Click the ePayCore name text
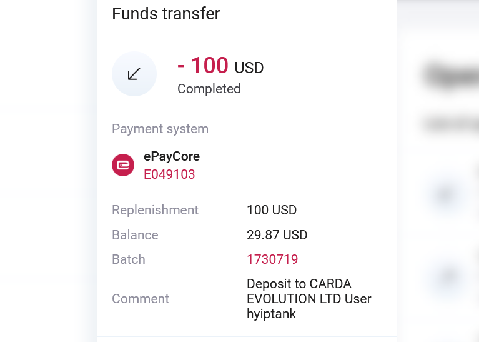Image resolution: width=479 pixels, height=342 pixels. 172,156
